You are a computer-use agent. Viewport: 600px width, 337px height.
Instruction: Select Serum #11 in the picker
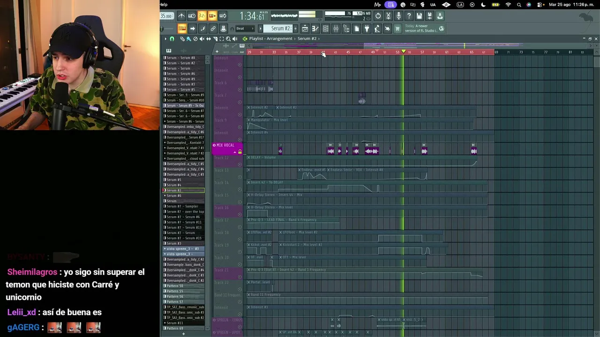(x=184, y=323)
